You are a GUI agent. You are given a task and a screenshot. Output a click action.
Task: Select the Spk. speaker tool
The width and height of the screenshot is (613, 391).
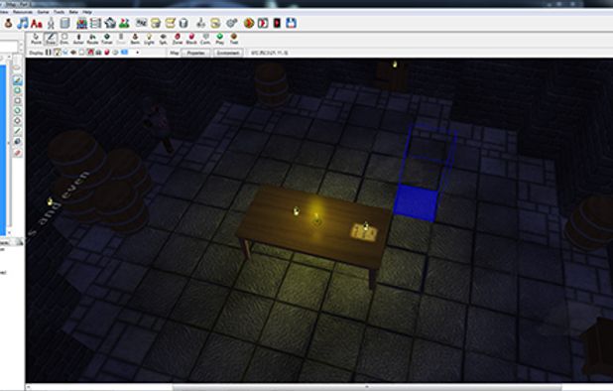pyautogui.click(x=164, y=39)
